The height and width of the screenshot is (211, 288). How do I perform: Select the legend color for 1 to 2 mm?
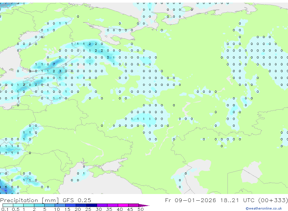click(29, 205)
